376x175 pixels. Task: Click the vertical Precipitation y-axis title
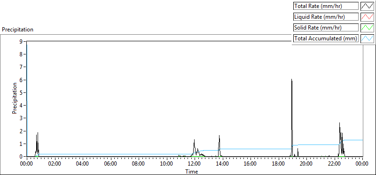15,98
